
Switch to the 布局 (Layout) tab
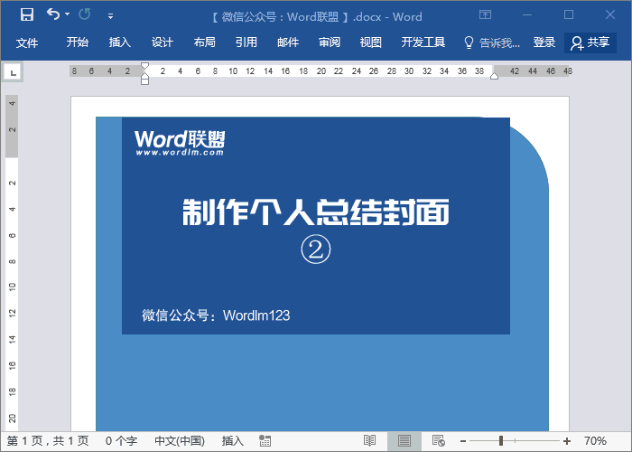pos(204,42)
